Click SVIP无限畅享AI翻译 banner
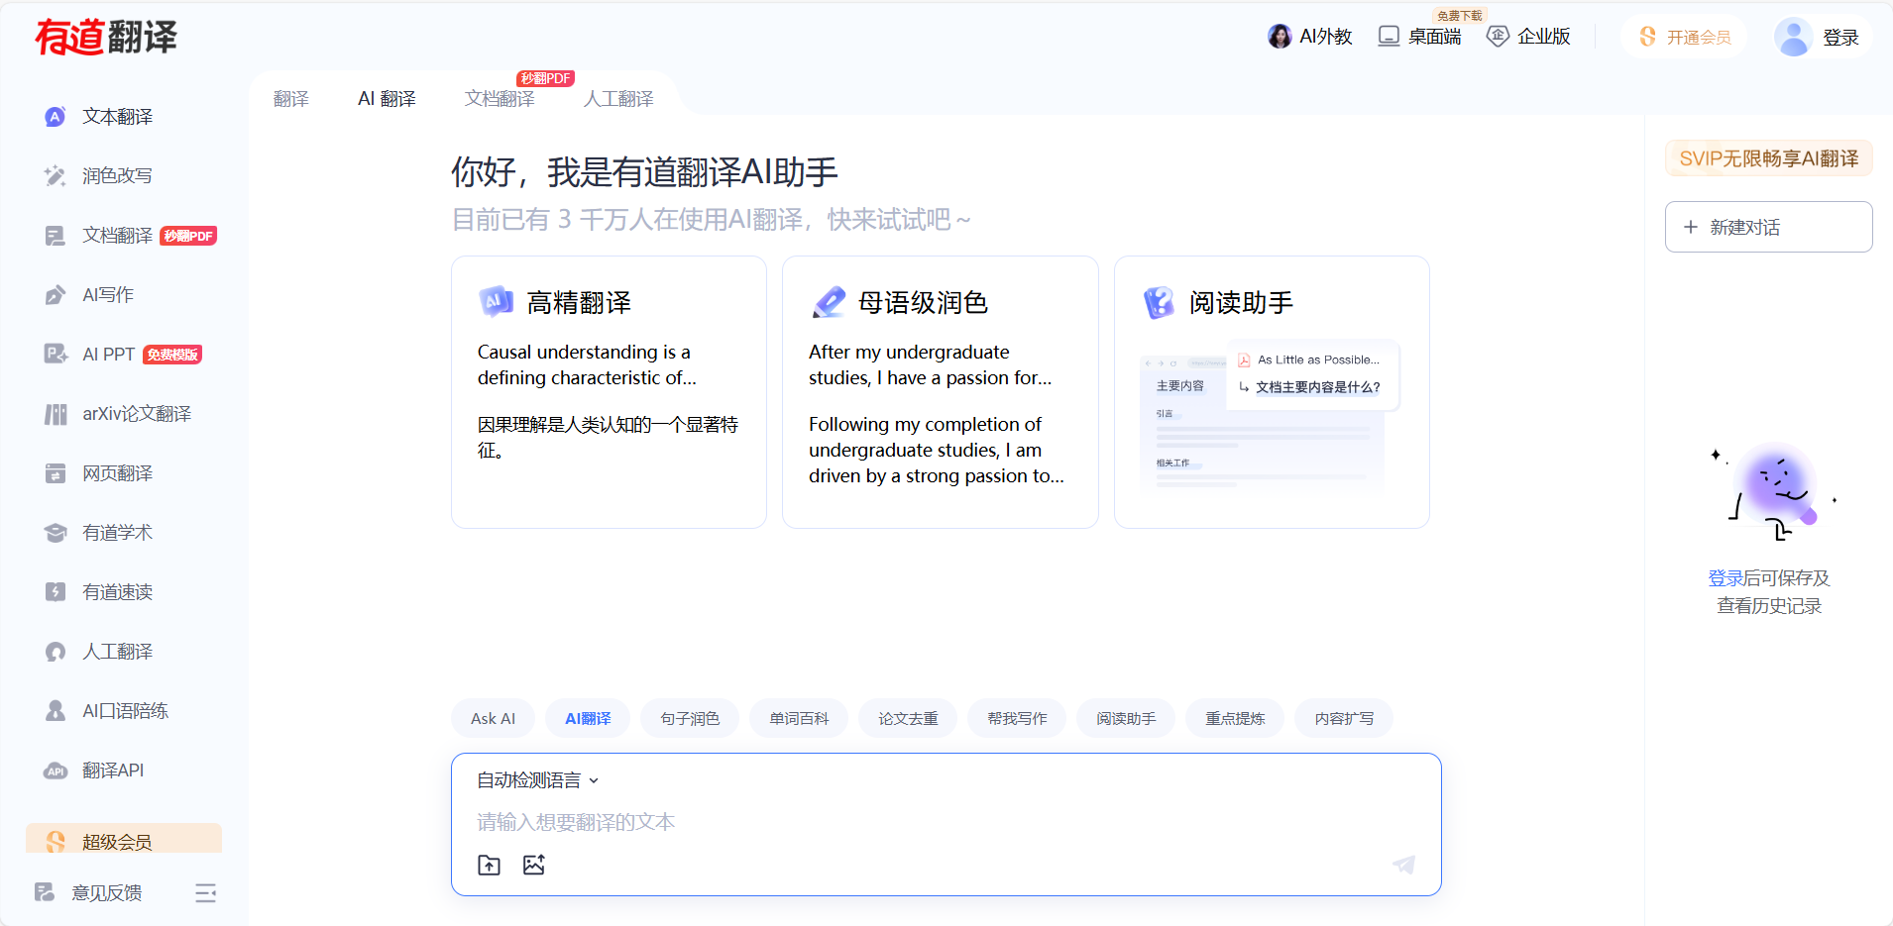Image resolution: width=1893 pixels, height=926 pixels. [x=1768, y=158]
